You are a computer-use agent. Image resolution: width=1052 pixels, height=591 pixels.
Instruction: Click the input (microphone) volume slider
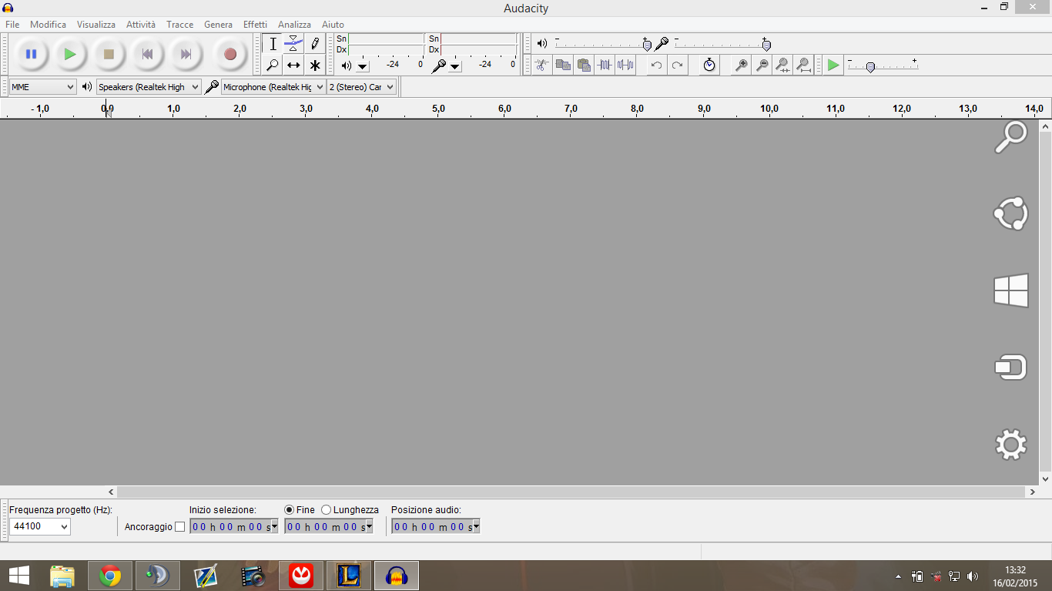pyautogui.click(x=722, y=44)
